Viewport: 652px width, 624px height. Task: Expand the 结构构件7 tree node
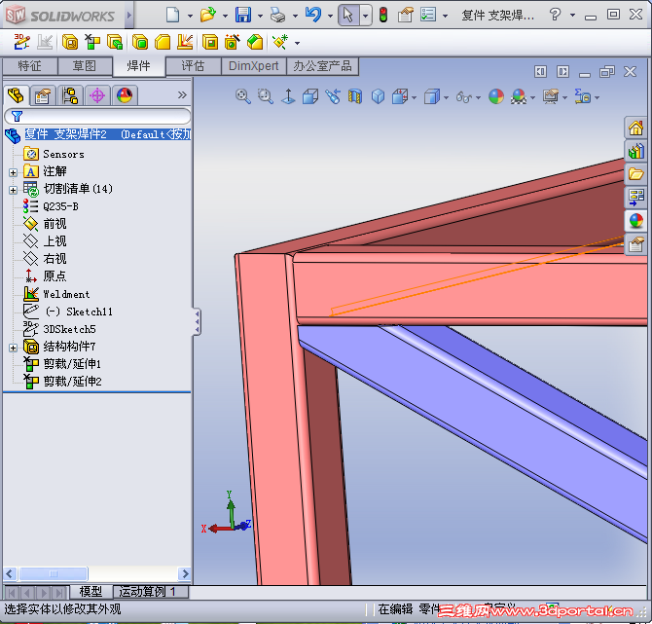click(13, 348)
